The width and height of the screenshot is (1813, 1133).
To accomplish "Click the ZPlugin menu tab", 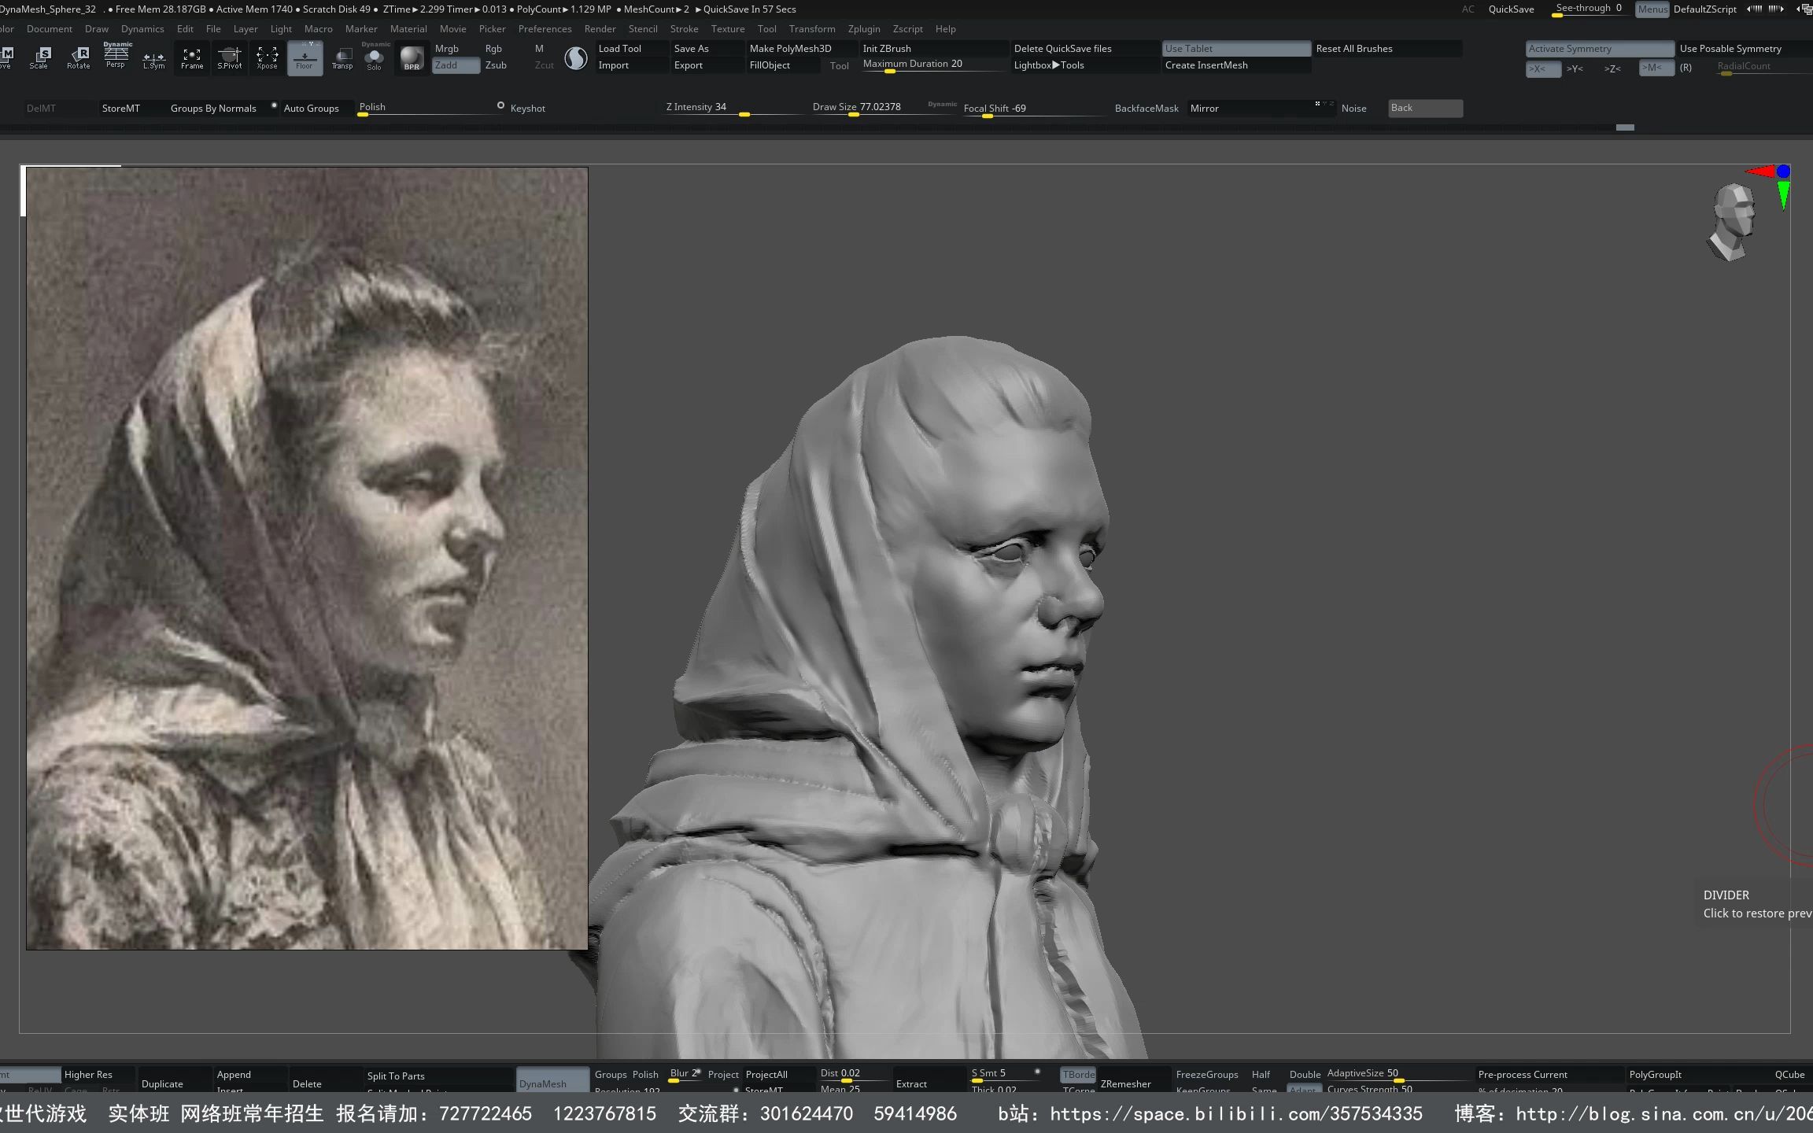I will [864, 28].
